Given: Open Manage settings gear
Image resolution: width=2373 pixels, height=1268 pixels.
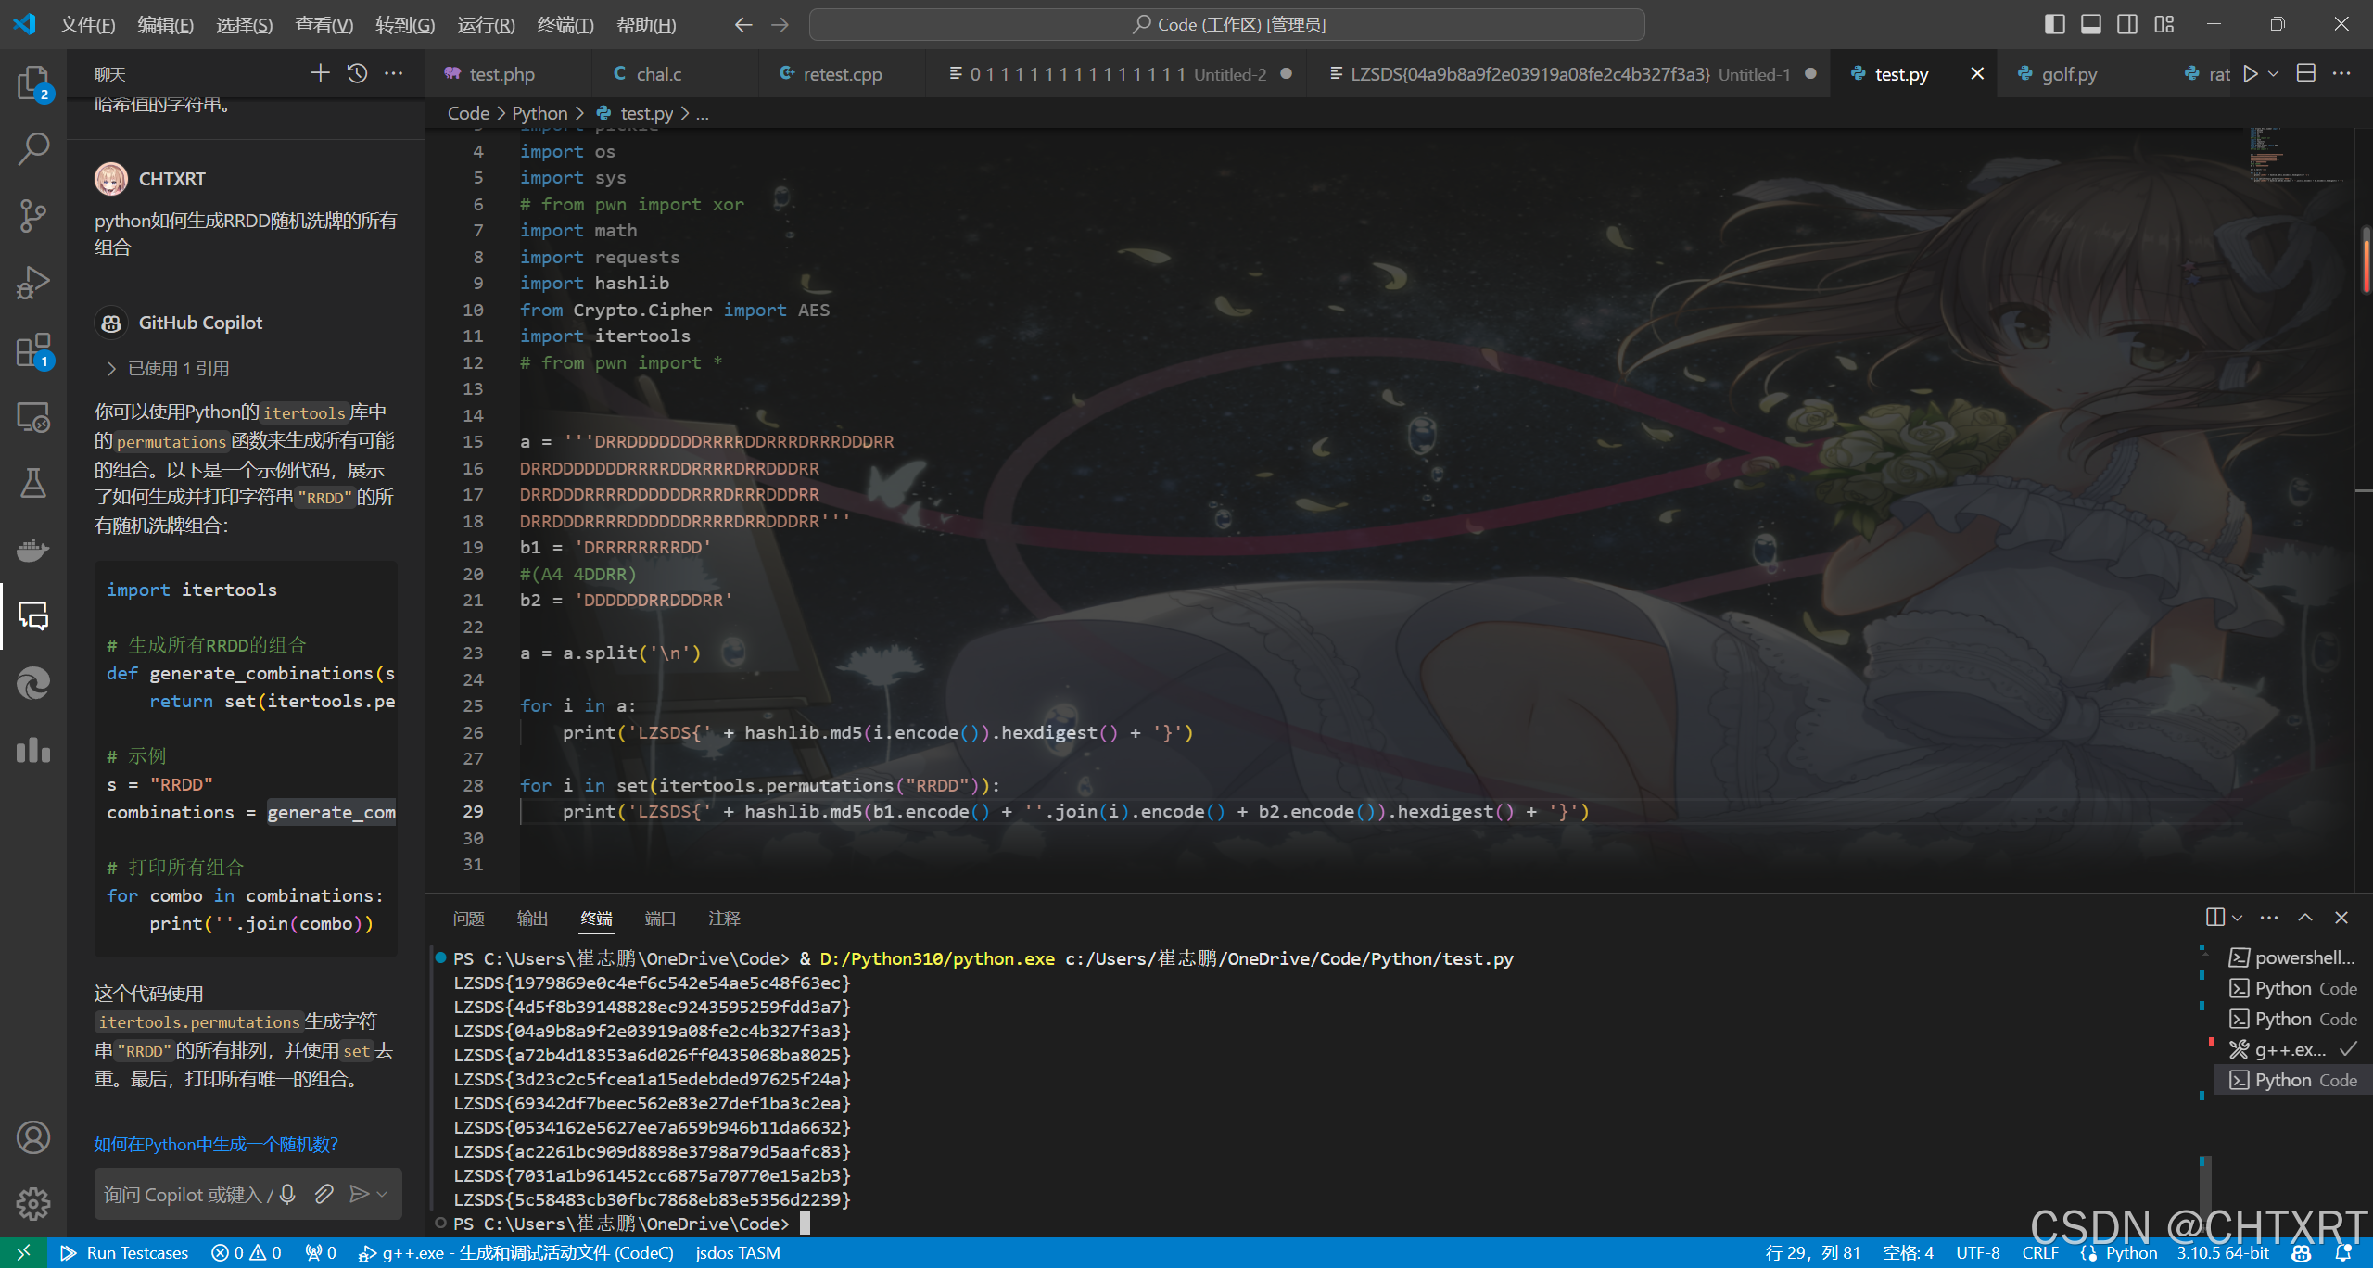Looking at the screenshot, I should coord(33,1204).
